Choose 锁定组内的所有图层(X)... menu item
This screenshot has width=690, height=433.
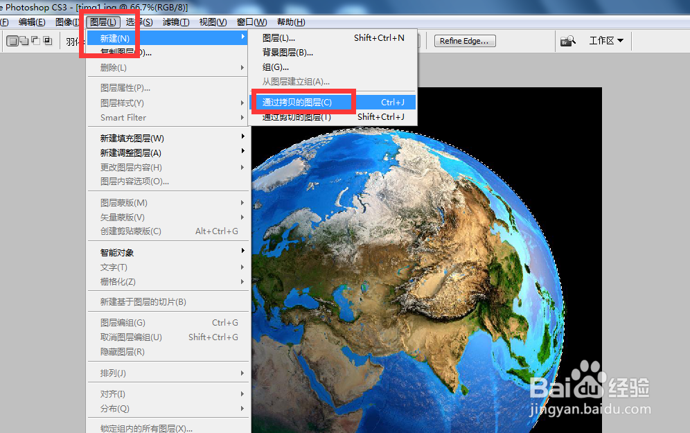tap(168, 428)
